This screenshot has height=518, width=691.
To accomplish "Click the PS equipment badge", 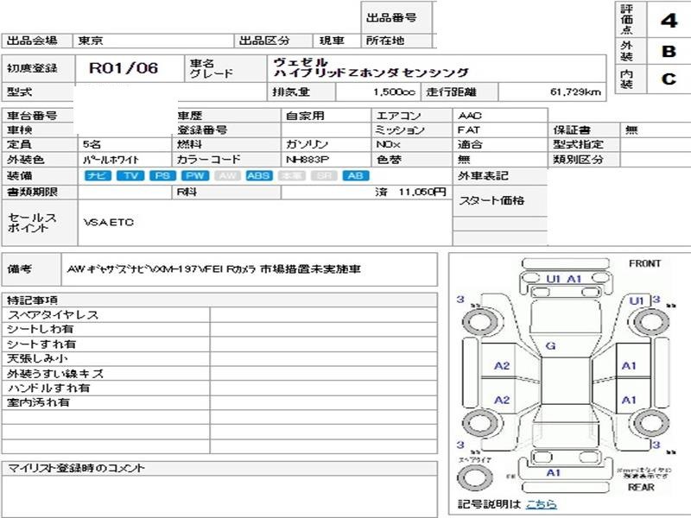I will (x=162, y=176).
